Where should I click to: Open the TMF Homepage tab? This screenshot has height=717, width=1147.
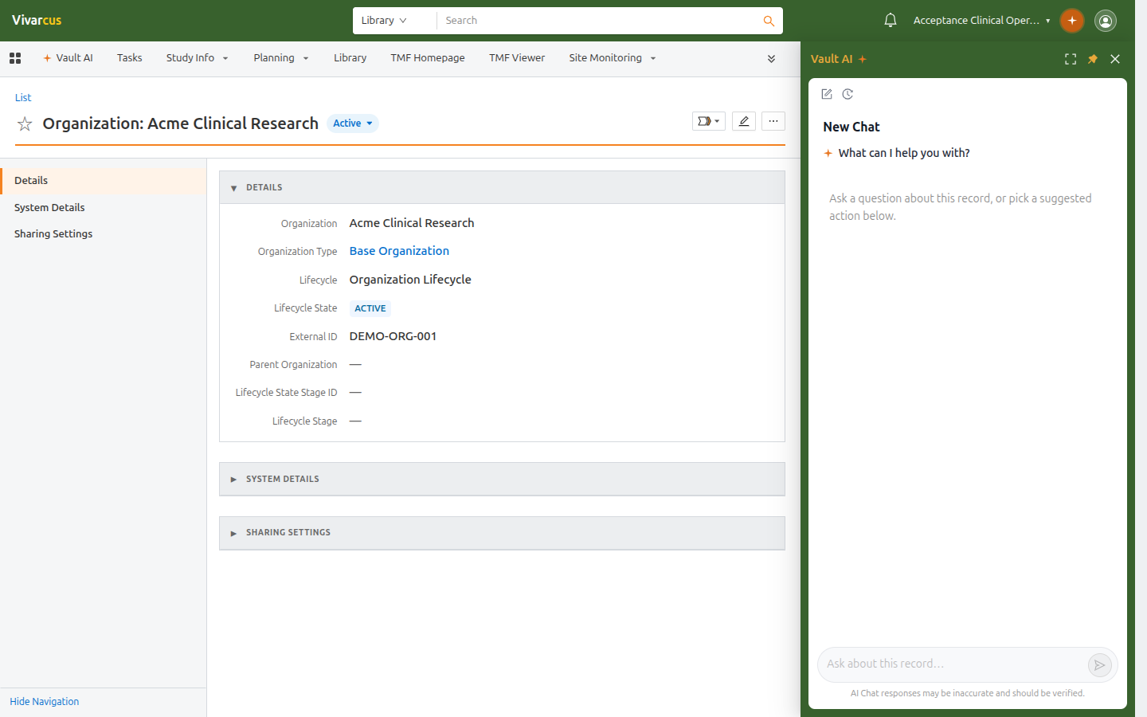click(x=428, y=58)
